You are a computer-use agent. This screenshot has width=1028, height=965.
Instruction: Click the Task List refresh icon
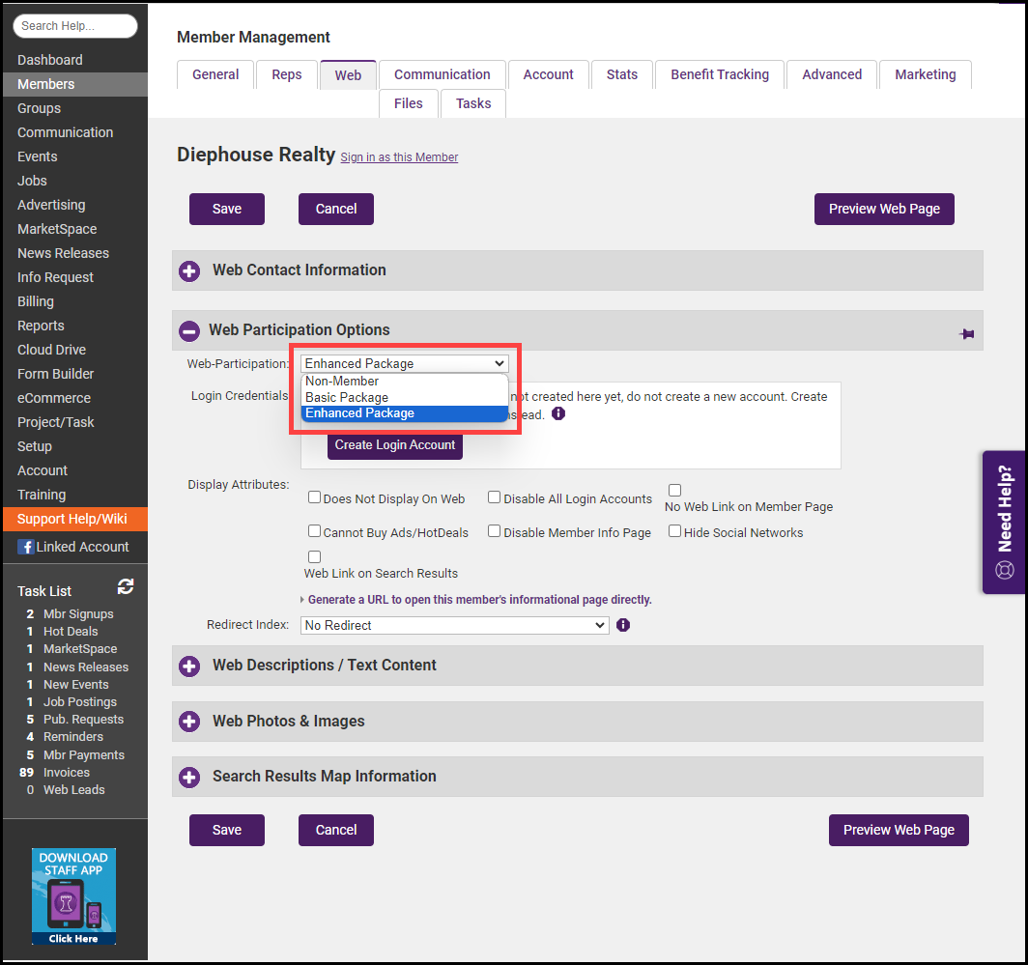point(126,587)
